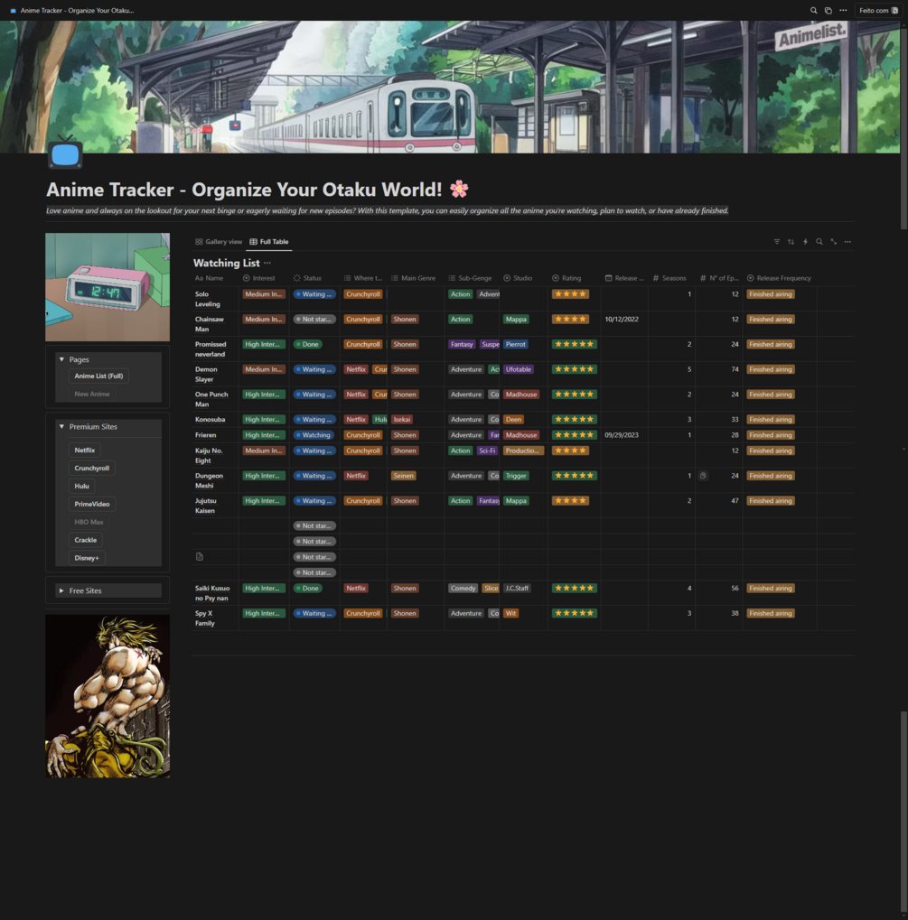Open the Netflix site link
Screen dimensions: 908x920
pyautogui.click(x=85, y=450)
